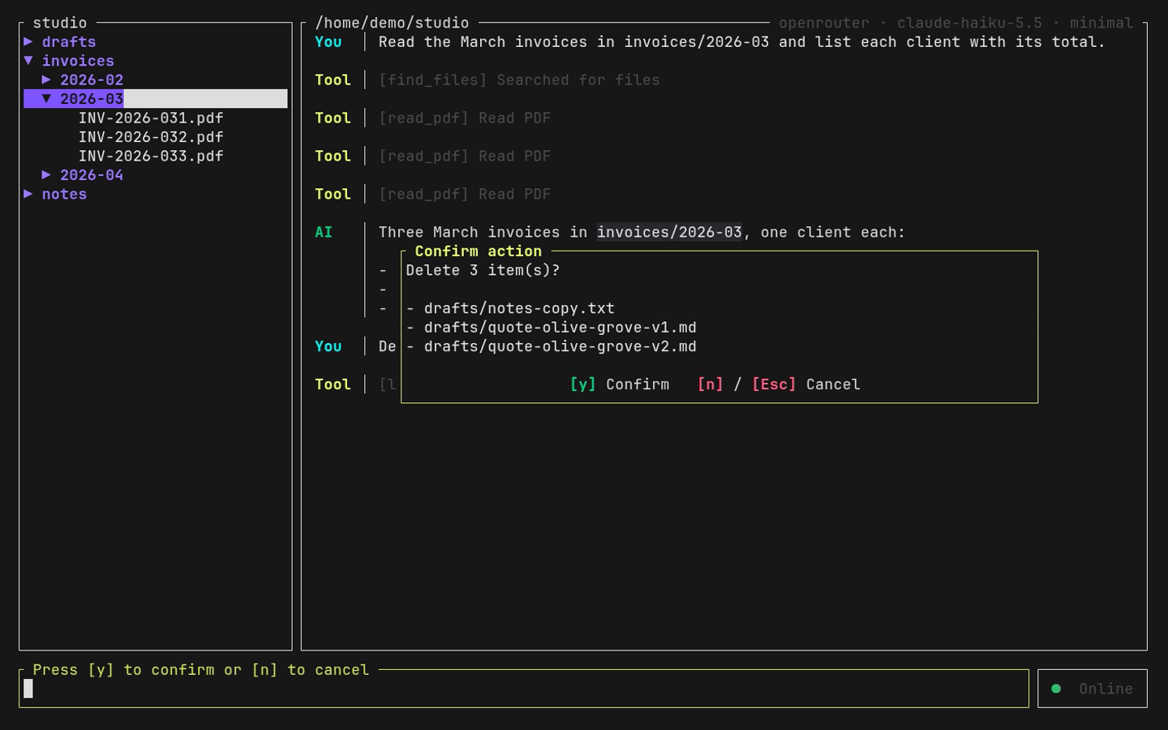Click drafts/quote-olive-grove-v1.md in the delete list
The image size is (1168, 730).
(560, 327)
